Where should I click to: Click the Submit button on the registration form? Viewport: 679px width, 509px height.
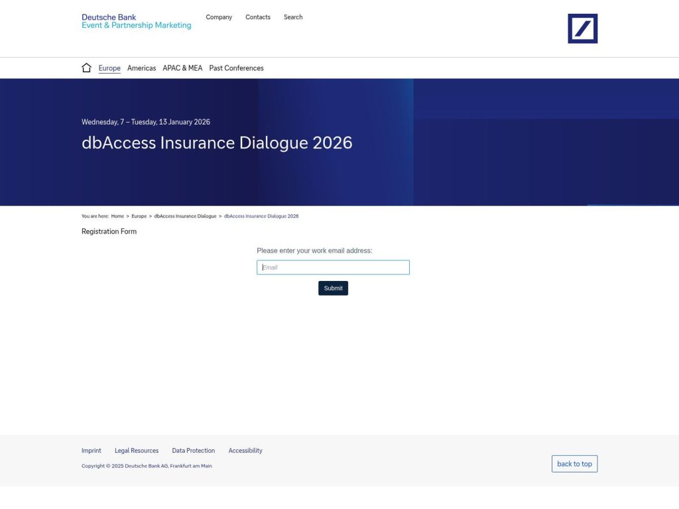[333, 288]
